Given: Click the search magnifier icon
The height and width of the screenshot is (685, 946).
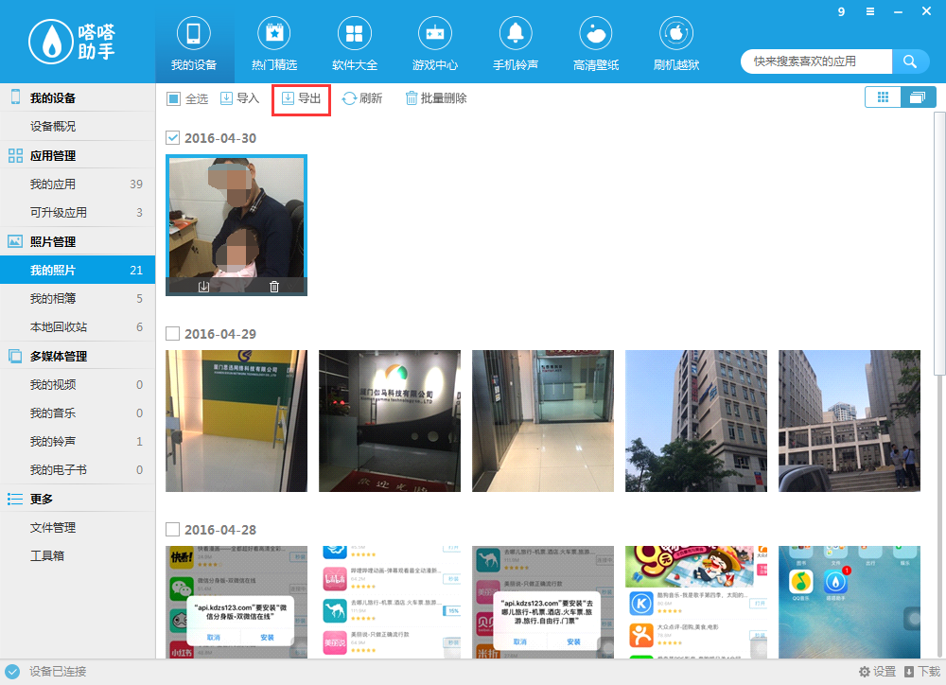Looking at the screenshot, I should [909, 61].
